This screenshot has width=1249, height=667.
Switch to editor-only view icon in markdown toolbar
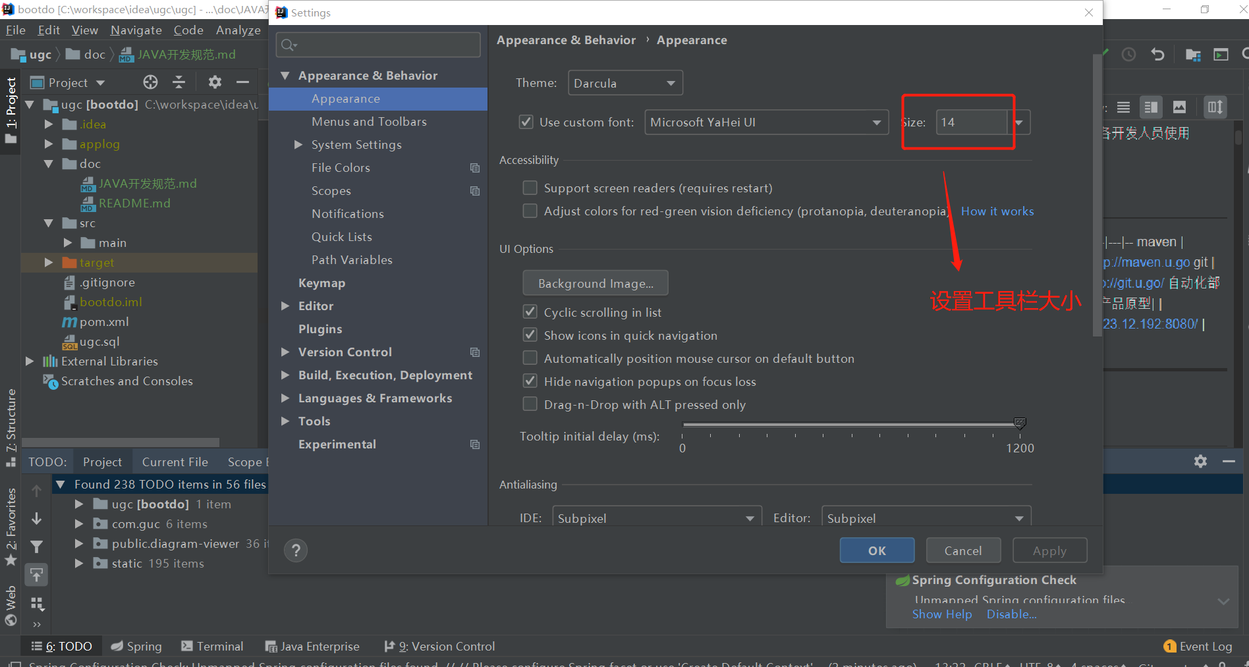tap(1124, 107)
